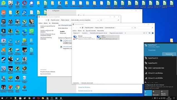177x100 pixels.
Task: Select the DigitalFibraOC14 network
Action: tap(160, 58)
